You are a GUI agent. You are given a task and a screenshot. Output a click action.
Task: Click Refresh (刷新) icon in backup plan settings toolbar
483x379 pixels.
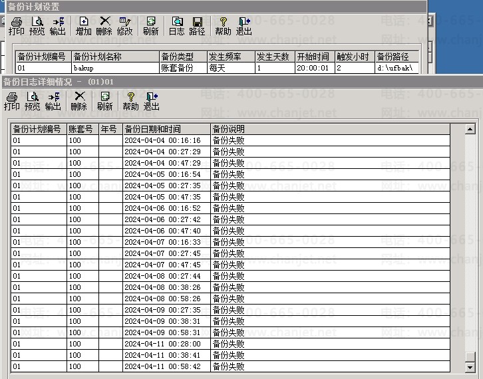click(151, 26)
